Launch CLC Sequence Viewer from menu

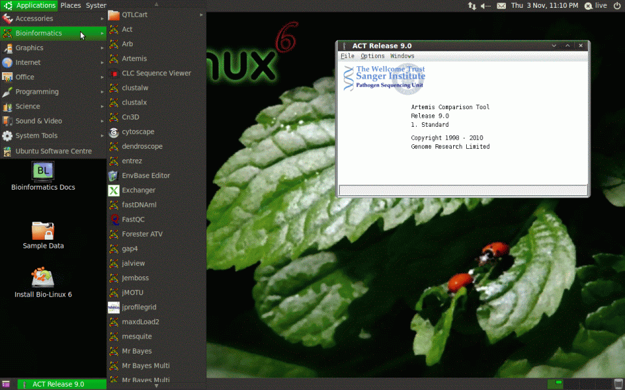(x=156, y=73)
